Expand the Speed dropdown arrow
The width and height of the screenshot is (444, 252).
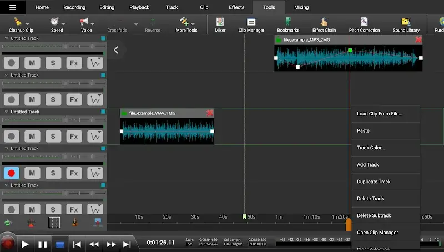(x=64, y=23)
